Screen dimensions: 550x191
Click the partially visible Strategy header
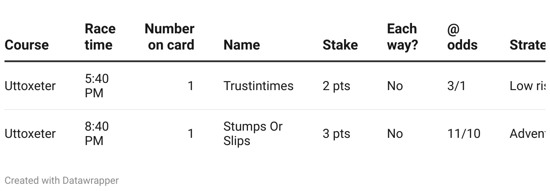pos(527,45)
